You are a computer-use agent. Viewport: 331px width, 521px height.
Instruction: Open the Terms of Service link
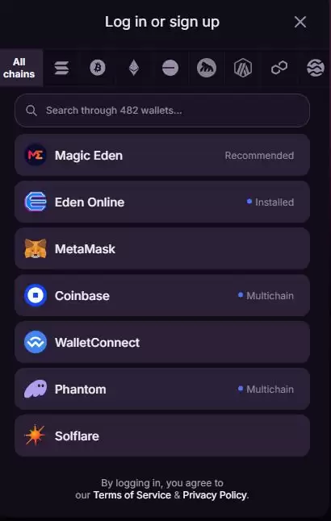132,495
